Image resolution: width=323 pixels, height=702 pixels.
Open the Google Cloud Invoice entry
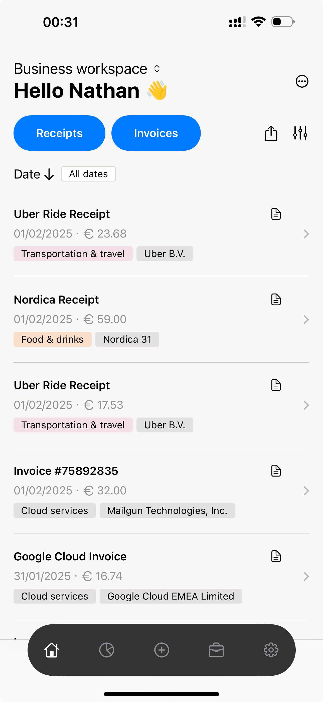[x=161, y=576]
